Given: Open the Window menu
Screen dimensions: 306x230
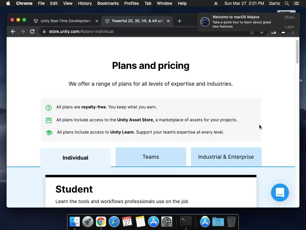Looking at the screenshot, I should (x=165, y=3).
